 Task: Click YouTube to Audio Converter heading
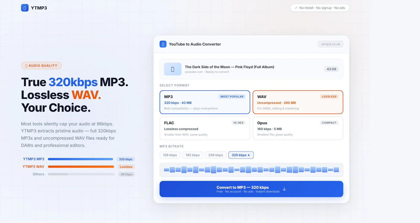[x=195, y=44]
